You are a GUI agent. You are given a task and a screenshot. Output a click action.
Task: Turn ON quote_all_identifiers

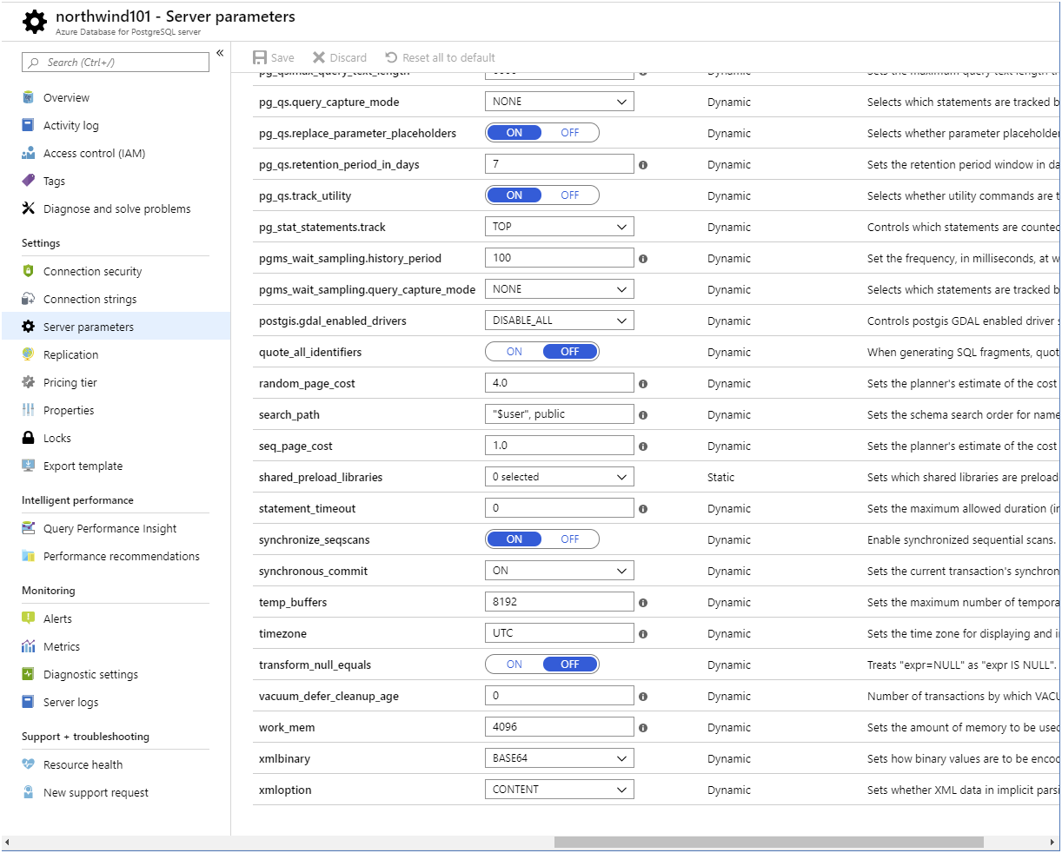514,352
